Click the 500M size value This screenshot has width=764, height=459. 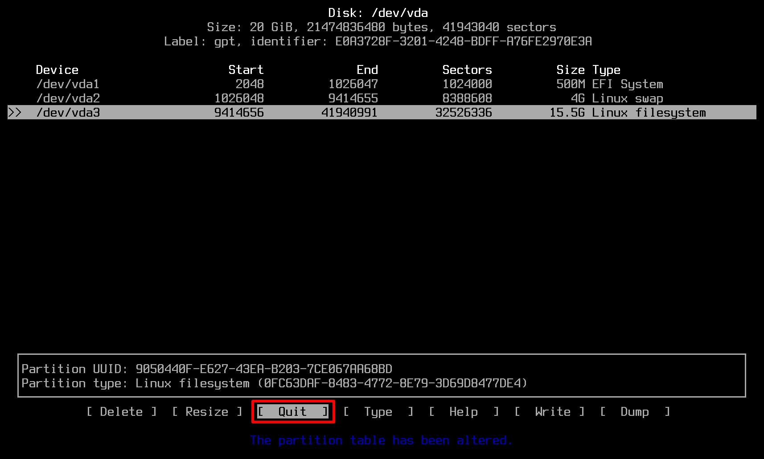(x=571, y=84)
